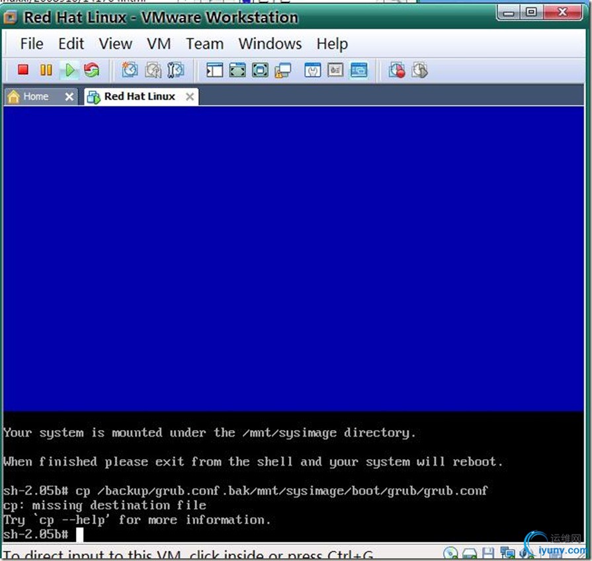Click inside the blue VM console area
Screen dimensions: 592x561
[x=294, y=259]
